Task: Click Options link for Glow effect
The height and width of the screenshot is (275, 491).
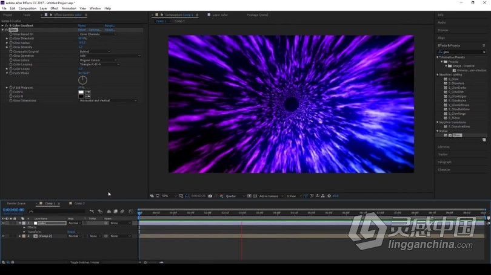Action: pyautogui.click(x=95, y=30)
